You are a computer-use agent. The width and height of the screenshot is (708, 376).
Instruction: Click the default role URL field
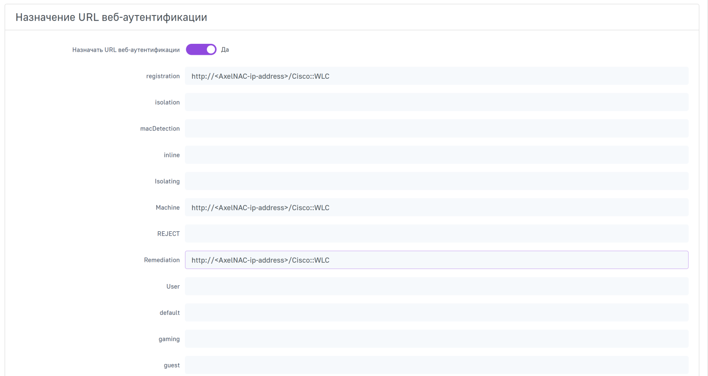tap(436, 313)
